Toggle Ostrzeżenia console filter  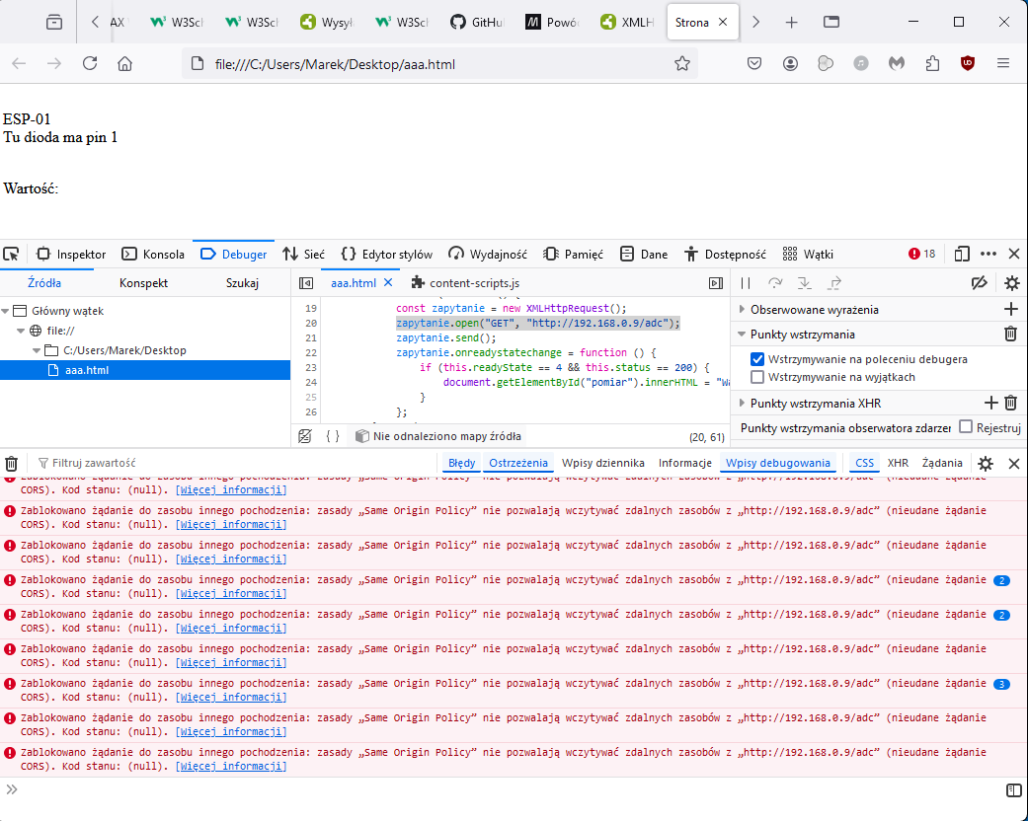pos(517,463)
